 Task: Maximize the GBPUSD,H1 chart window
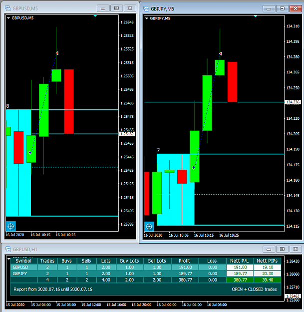point(282,249)
